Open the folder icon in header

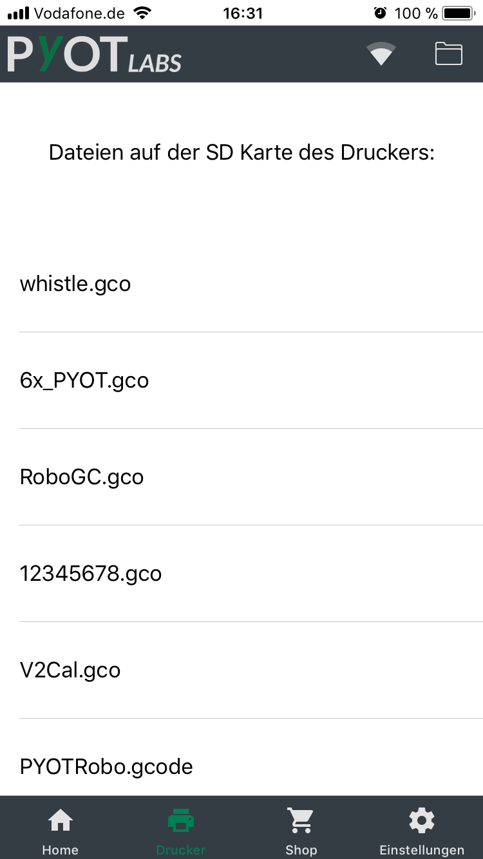point(449,53)
